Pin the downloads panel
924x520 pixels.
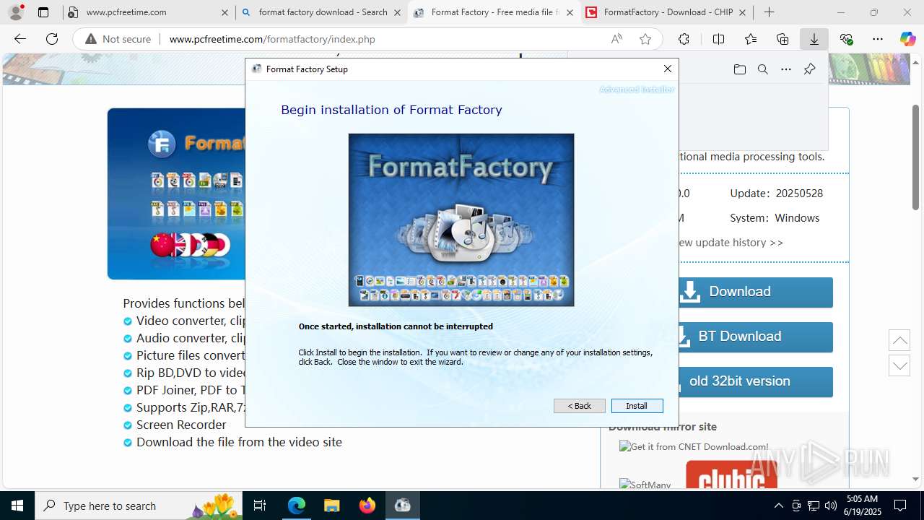point(809,69)
